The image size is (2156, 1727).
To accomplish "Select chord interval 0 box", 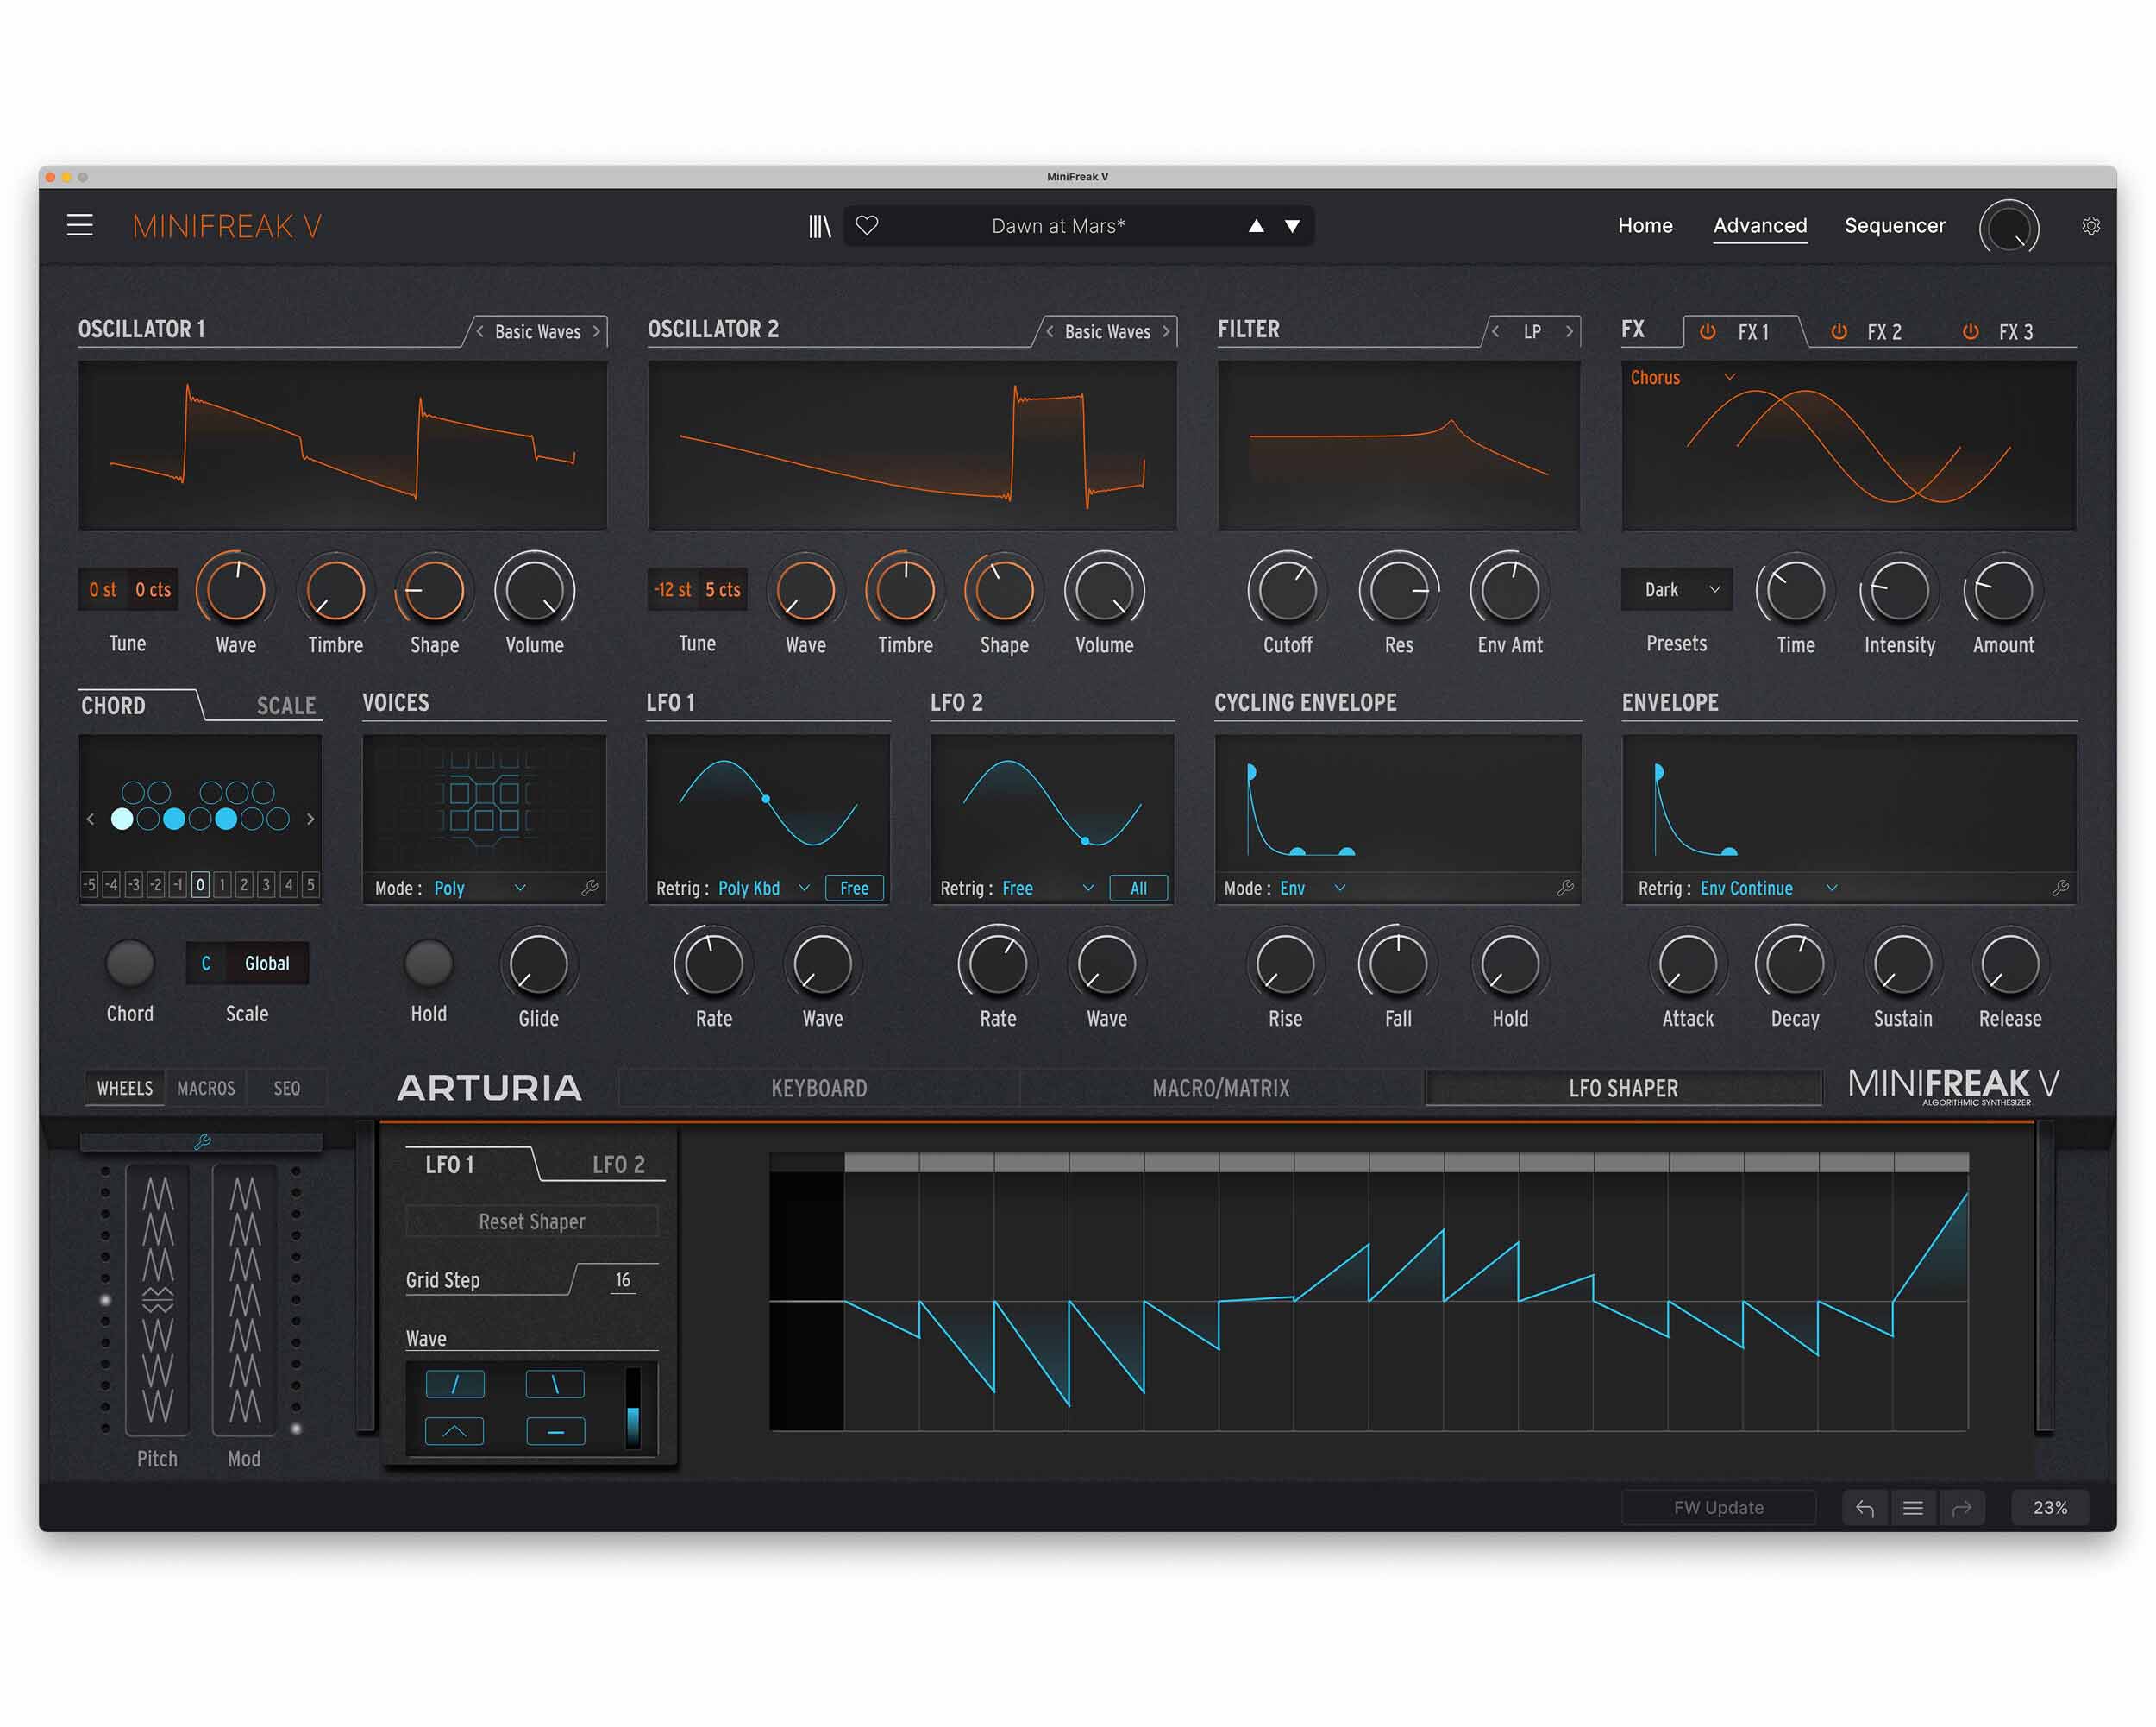I will click(x=200, y=884).
